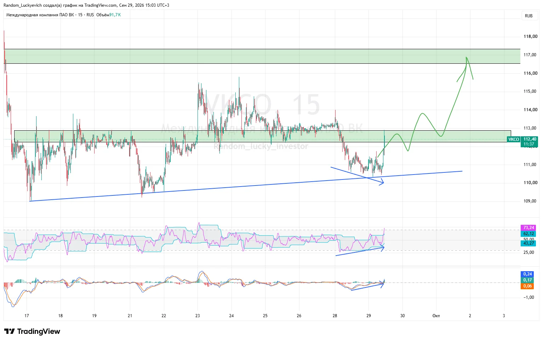Click the 118,00 price axis label
This screenshot has height=342, width=543.
[530, 36]
